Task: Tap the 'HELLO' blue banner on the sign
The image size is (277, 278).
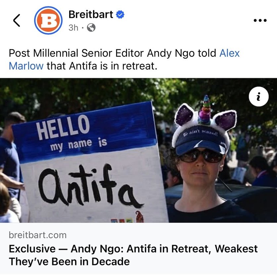Action: point(63,127)
